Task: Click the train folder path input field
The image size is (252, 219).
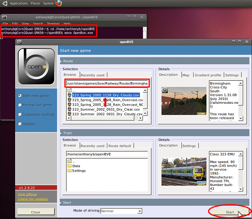Action: (107, 154)
